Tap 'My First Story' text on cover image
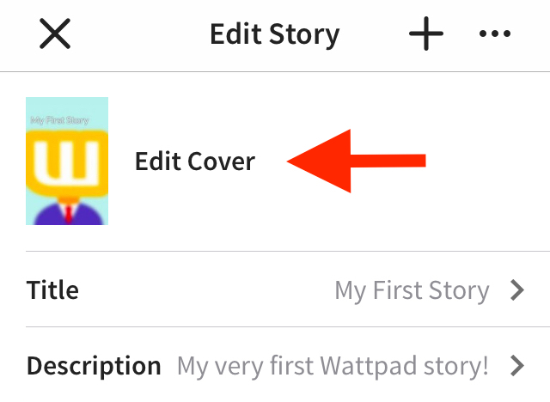This screenshot has width=550, height=402. coord(59,120)
